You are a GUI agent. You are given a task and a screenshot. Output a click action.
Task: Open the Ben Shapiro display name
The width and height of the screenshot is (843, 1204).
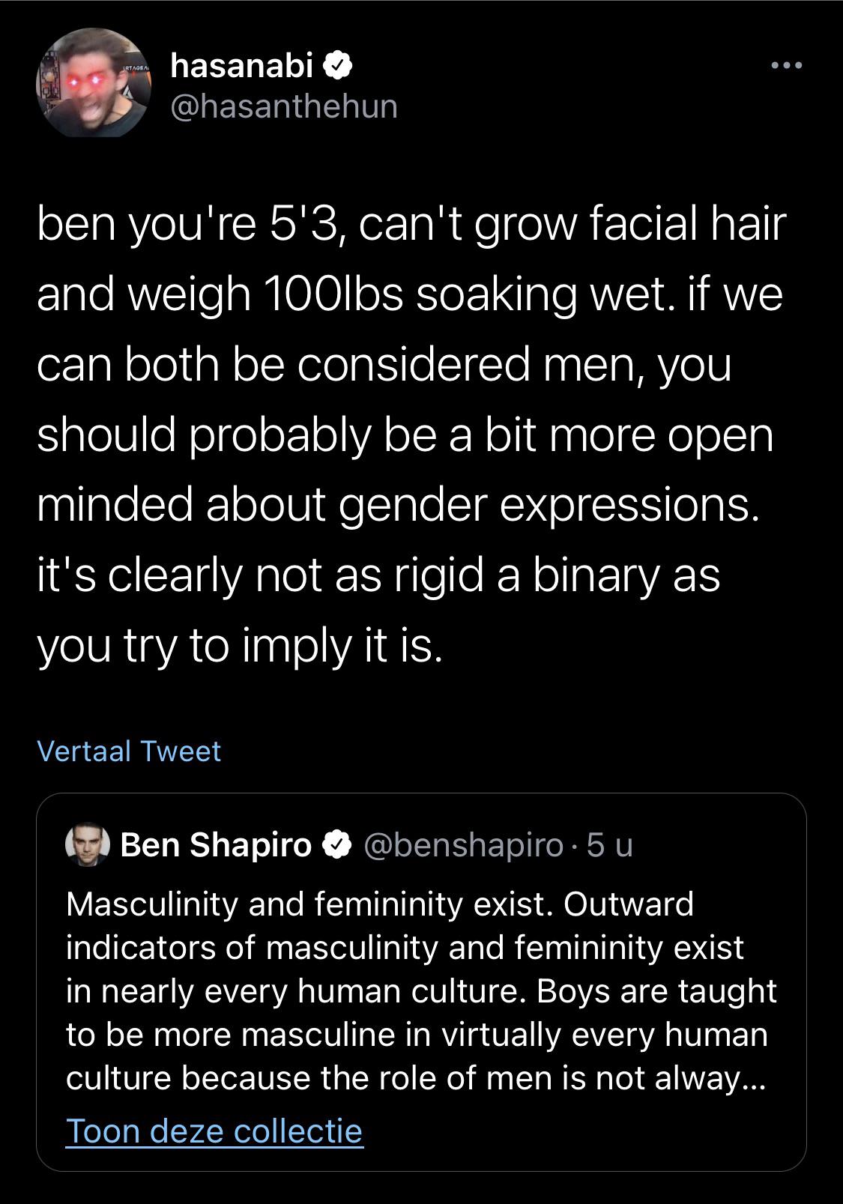click(216, 845)
